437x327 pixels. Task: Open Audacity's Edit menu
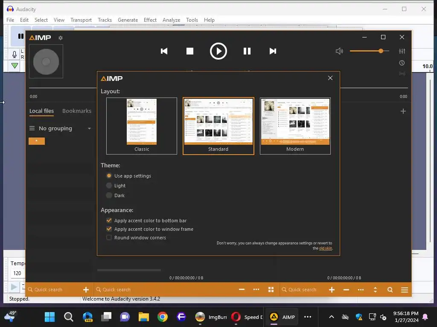pos(24,20)
